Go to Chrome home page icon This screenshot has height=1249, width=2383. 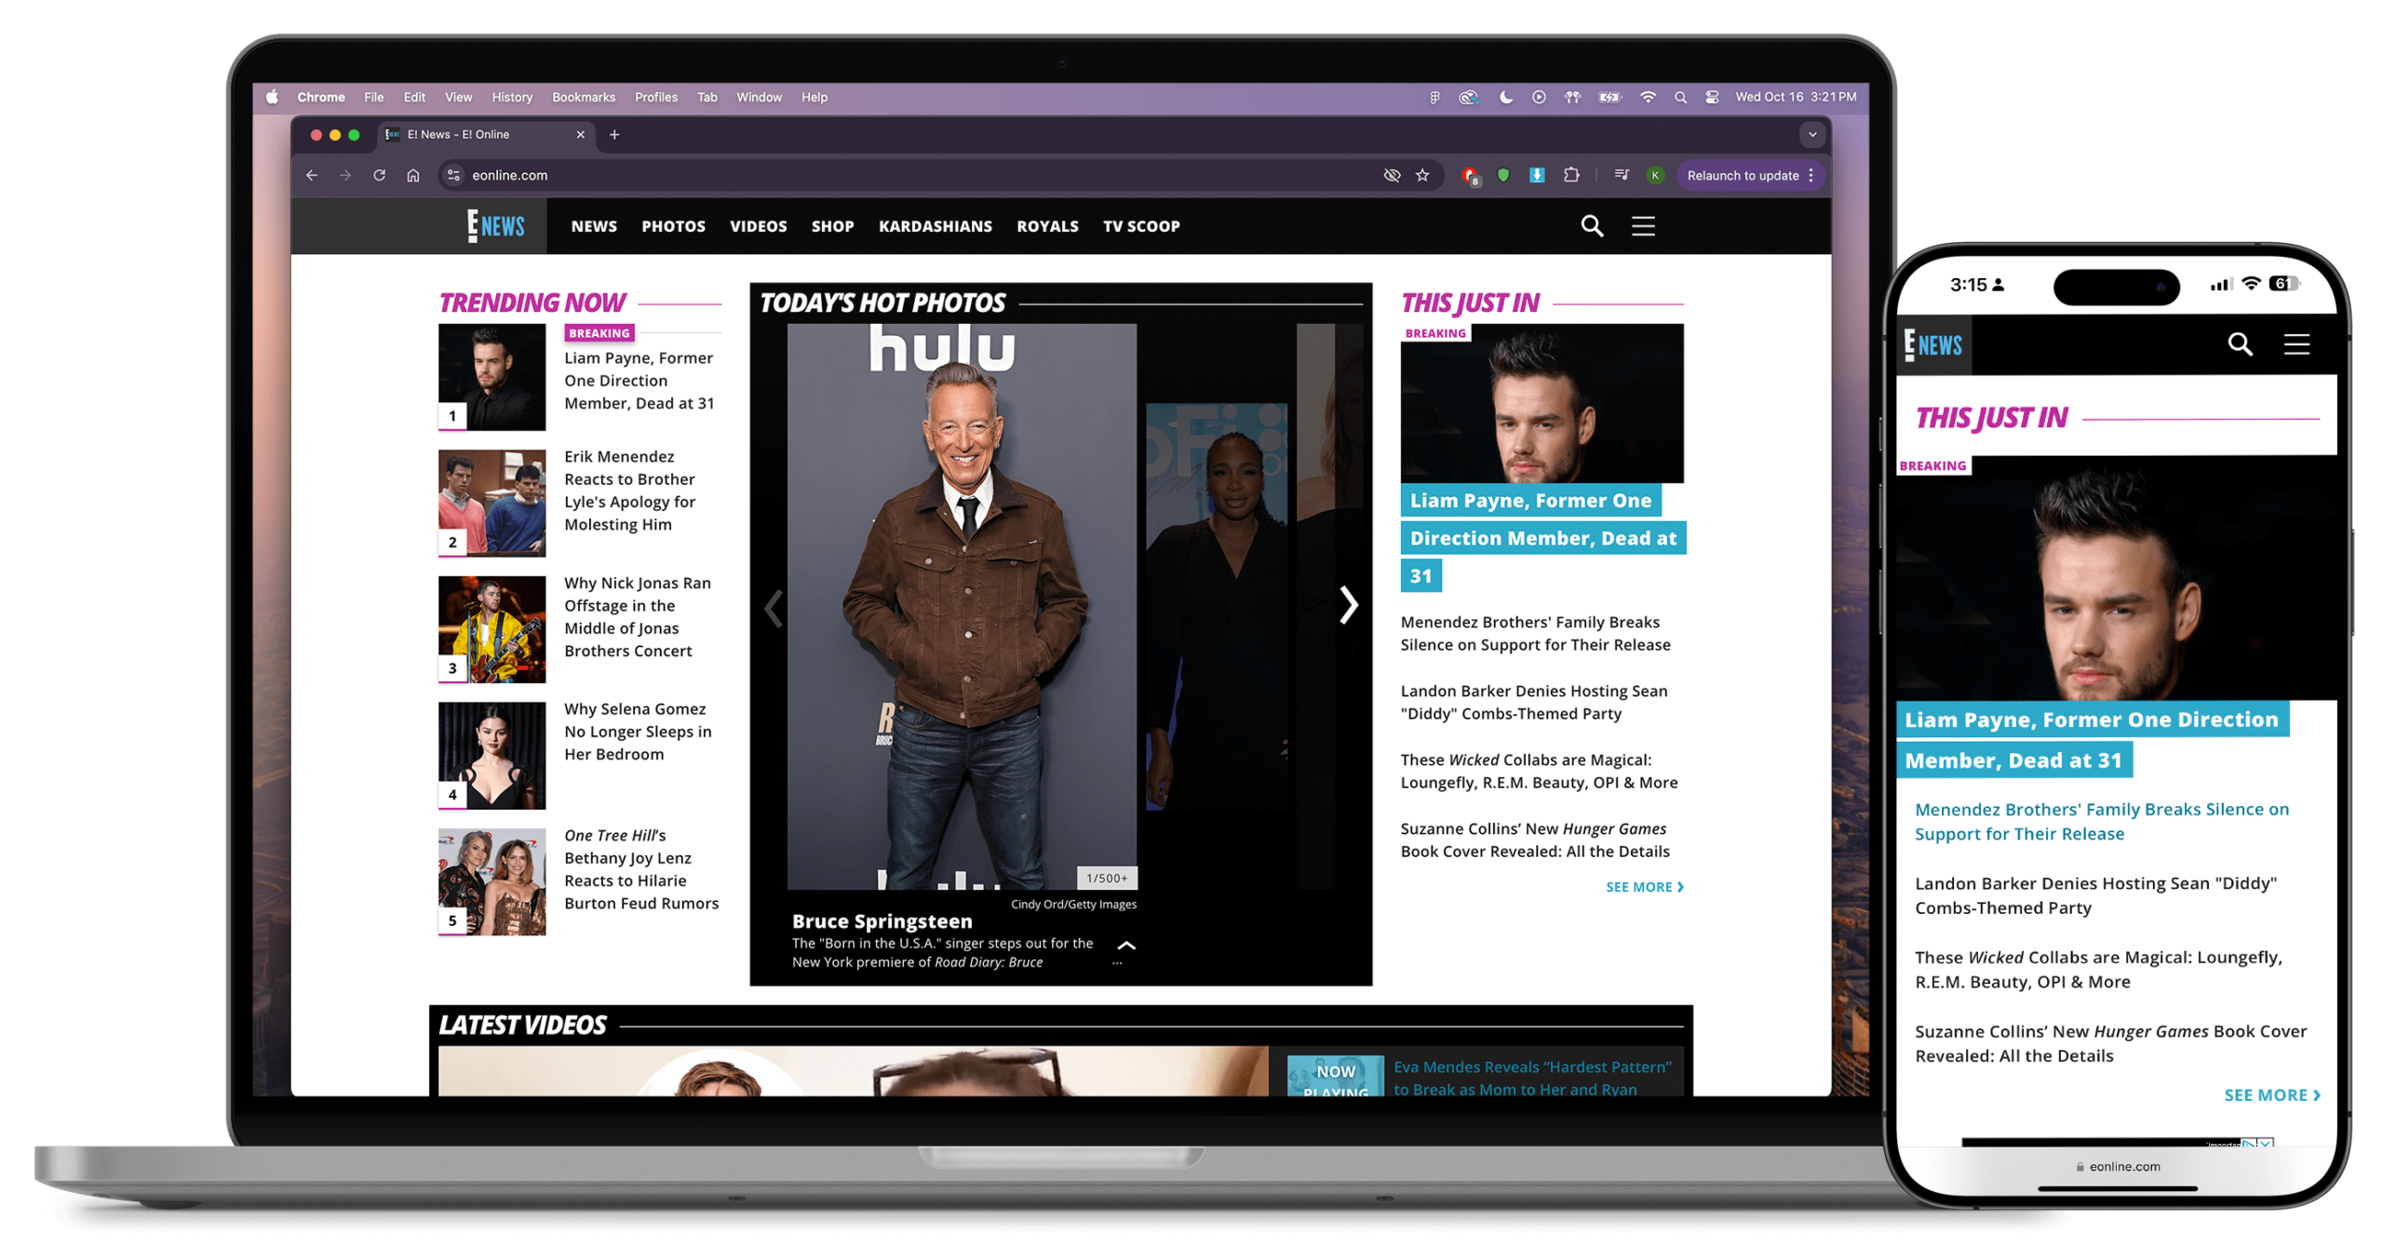point(412,175)
